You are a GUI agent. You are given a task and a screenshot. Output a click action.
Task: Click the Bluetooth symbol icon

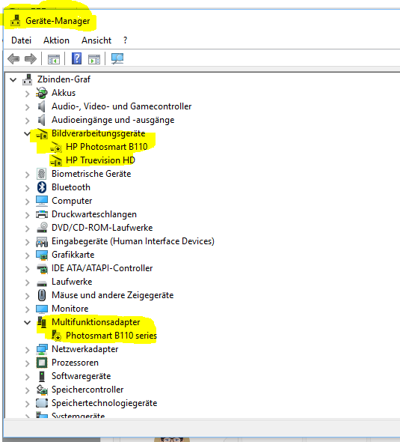click(42, 187)
